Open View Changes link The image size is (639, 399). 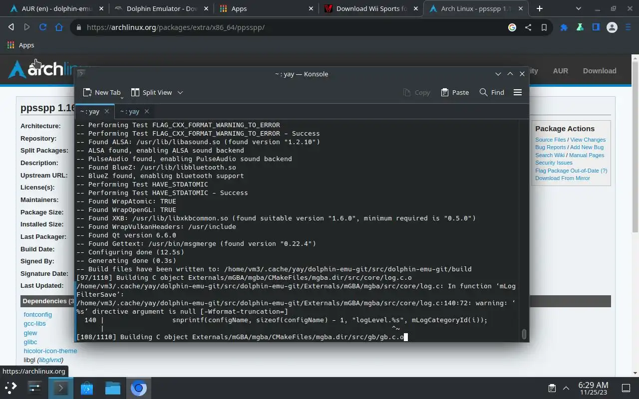588,140
